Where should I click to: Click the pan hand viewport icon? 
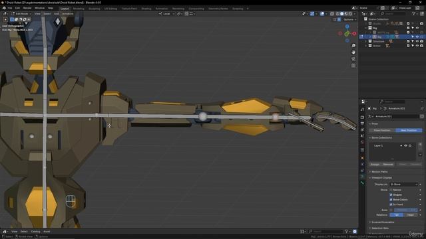(353, 52)
